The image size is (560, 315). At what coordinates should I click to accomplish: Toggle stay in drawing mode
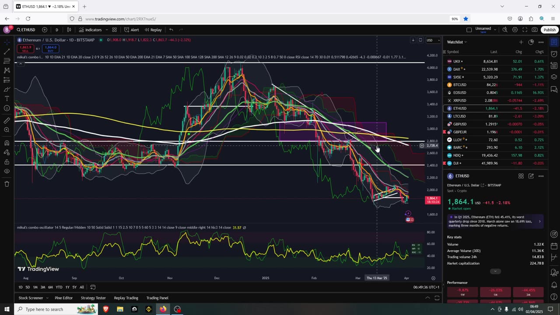tap(7, 152)
